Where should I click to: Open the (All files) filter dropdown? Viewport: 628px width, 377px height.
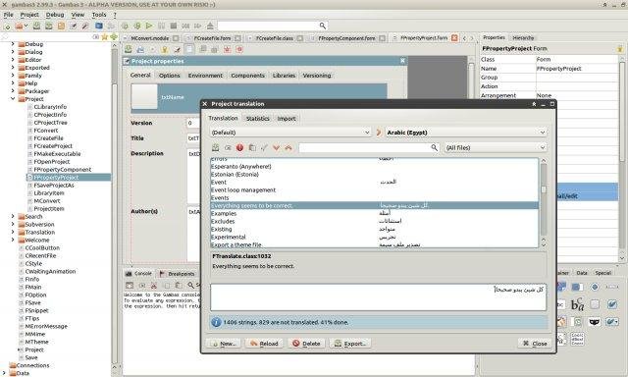coord(495,147)
